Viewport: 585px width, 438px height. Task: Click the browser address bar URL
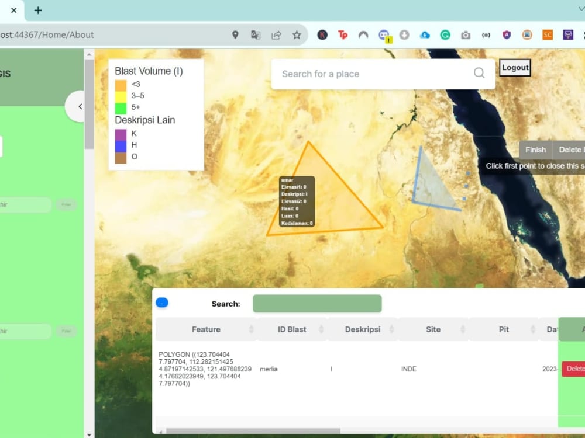(x=47, y=35)
